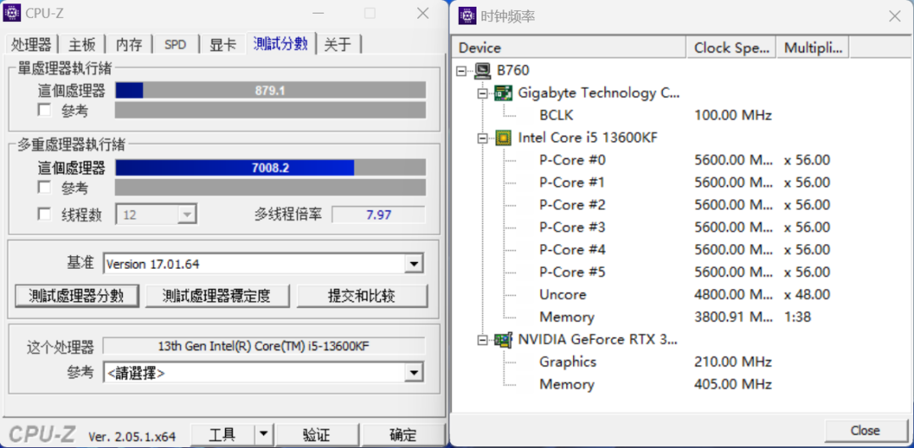Click the clock frequency window title icon
This screenshot has width=914, height=448.
[466, 16]
